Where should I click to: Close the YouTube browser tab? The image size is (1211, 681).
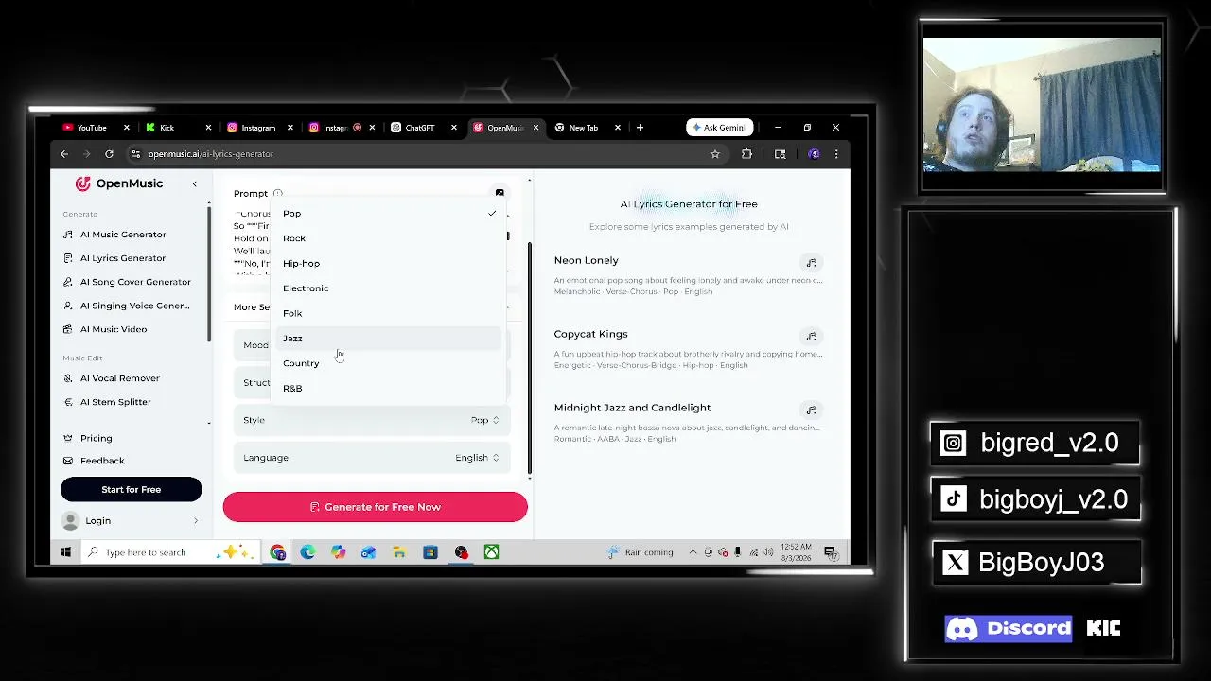click(x=126, y=128)
